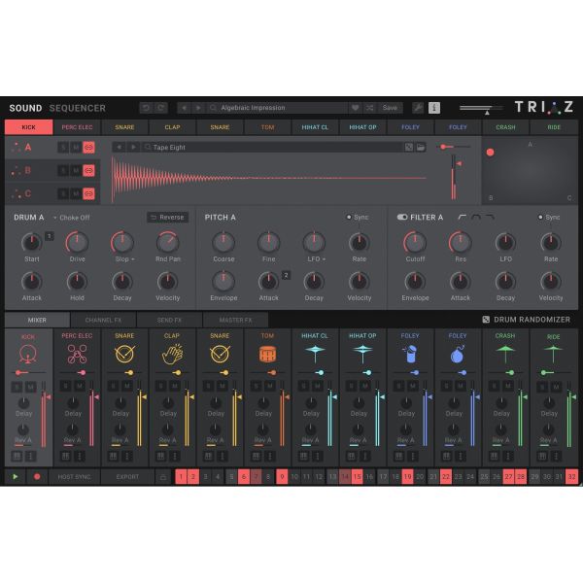Click the Hihat CL cymbal icon in mixer
Screen dimensions: 583x583
pos(315,354)
